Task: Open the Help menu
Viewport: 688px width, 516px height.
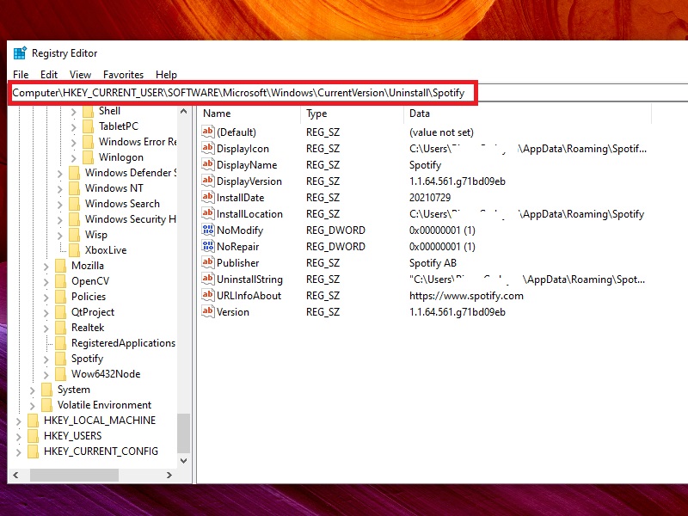Action: pos(166,75)
